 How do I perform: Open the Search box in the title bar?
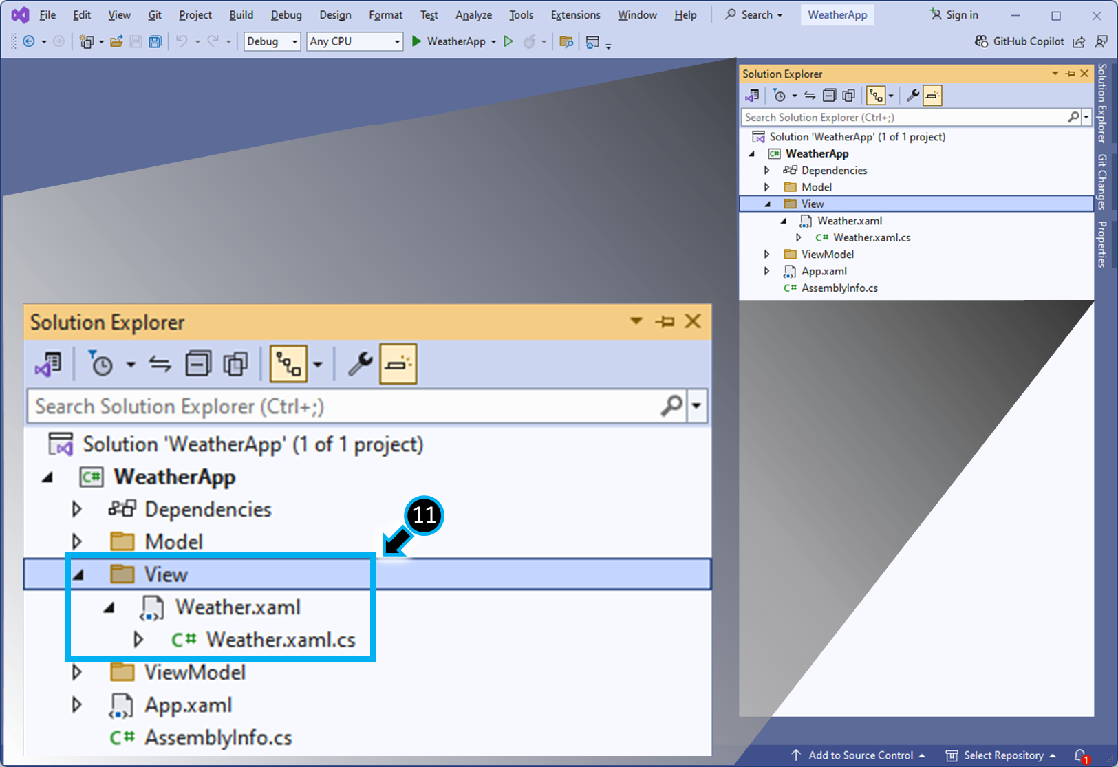coord(754,14)
